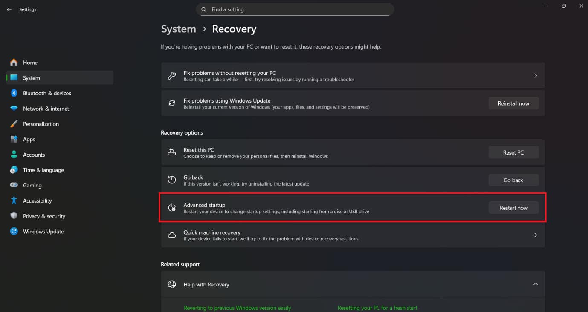Viewport: 588px width, 312px height.
Task: Select System in the navigation pane
Action: coord(32,78)
